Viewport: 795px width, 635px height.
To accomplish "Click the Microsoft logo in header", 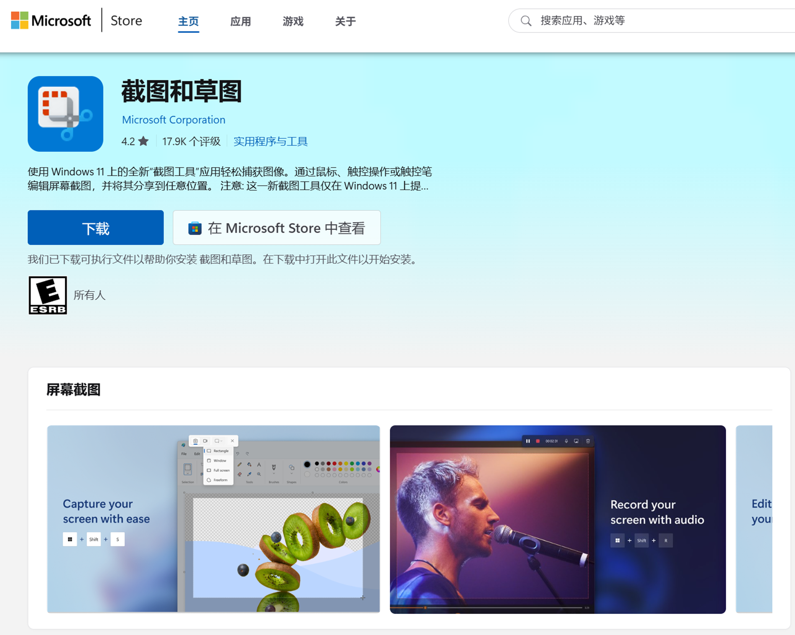I will click(50, 21).
